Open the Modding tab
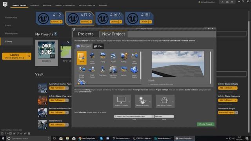251x141 pixels. click(x=103, y=5)
